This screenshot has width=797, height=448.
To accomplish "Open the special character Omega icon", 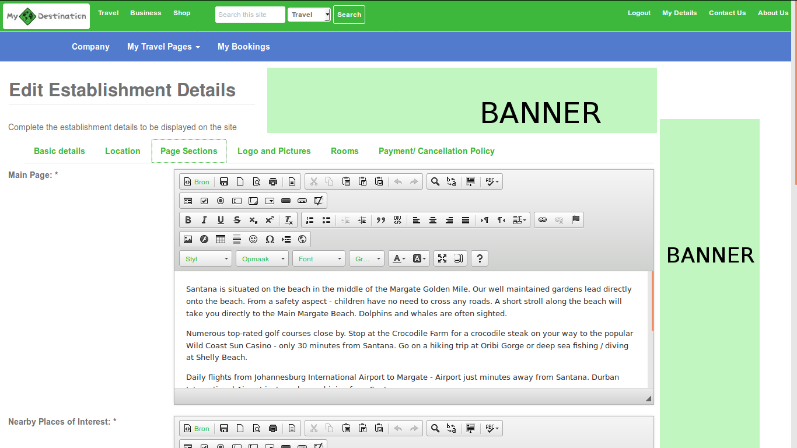I will click(270, 239).
